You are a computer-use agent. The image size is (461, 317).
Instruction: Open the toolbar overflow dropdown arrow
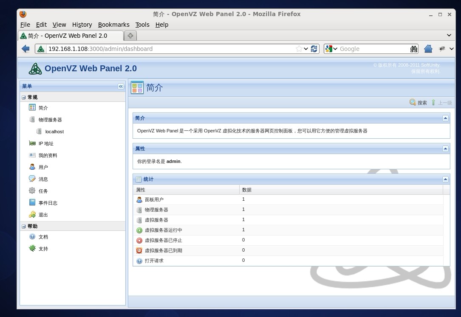click(x=452, y=49)
